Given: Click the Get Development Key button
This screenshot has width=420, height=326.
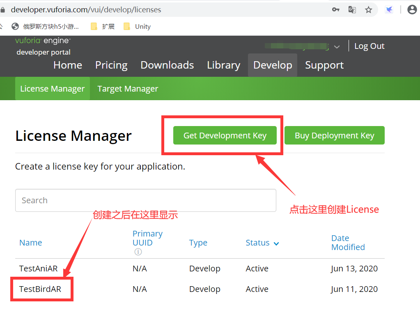Looking at the screenshot, I should coord(225,135).
